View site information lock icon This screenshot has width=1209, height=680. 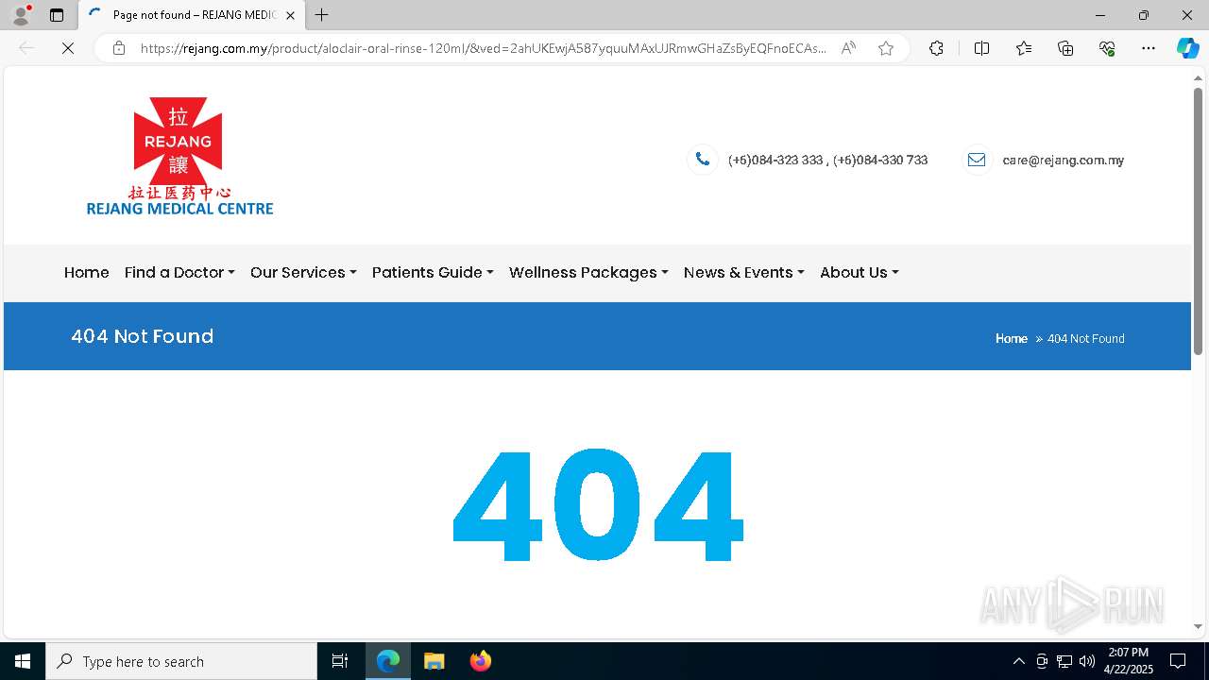tap(119, 48)
